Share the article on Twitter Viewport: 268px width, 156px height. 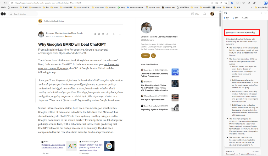(95, 34)
